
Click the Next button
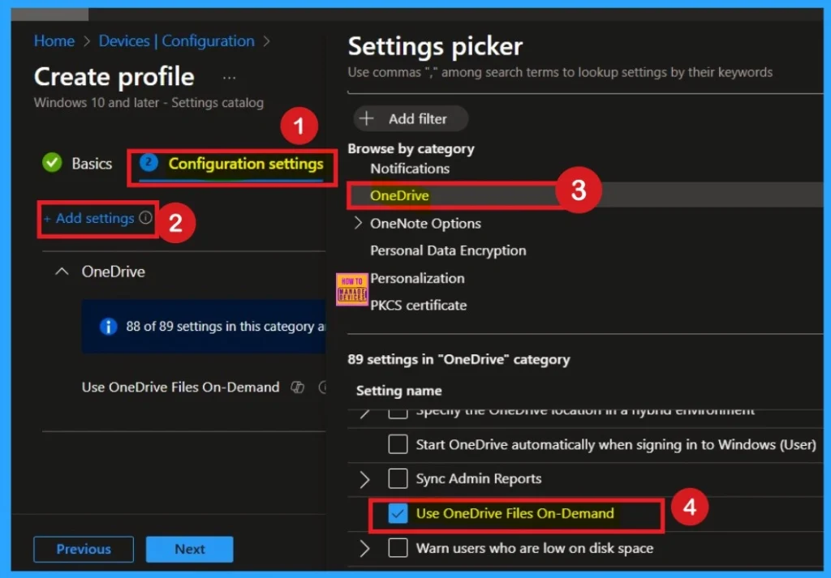click(189, 549)
